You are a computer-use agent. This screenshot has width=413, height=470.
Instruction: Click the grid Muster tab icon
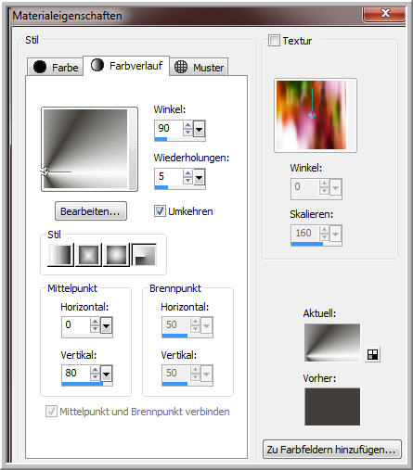point(181,67)
